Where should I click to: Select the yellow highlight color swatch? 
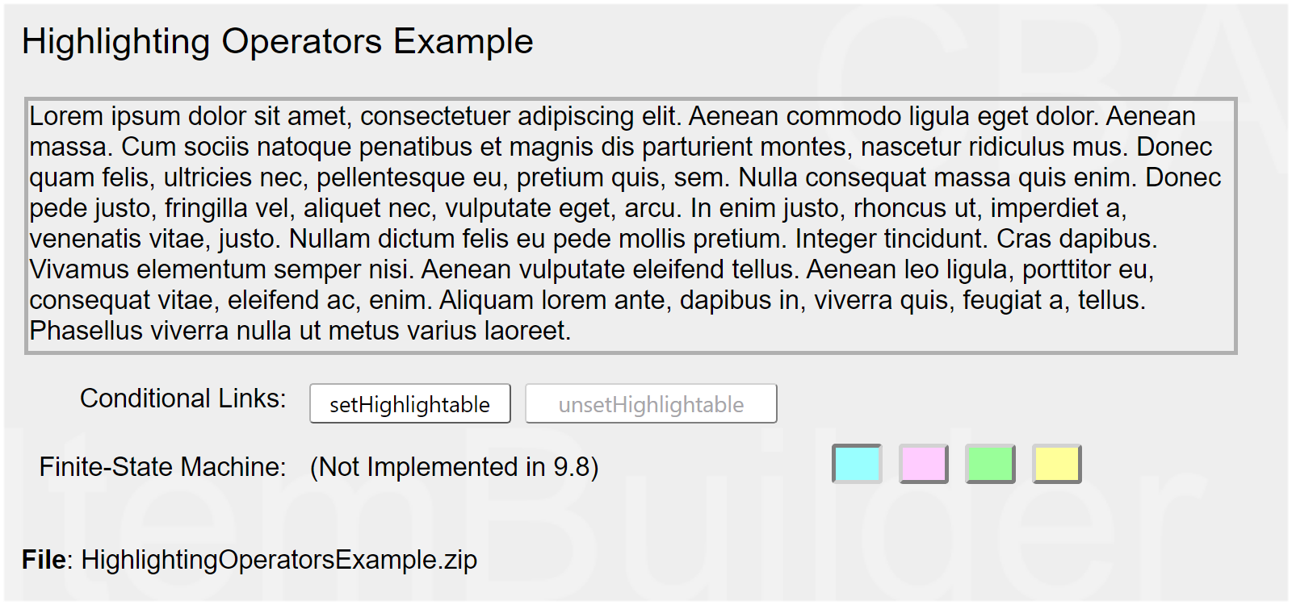tap(1056, 464)
